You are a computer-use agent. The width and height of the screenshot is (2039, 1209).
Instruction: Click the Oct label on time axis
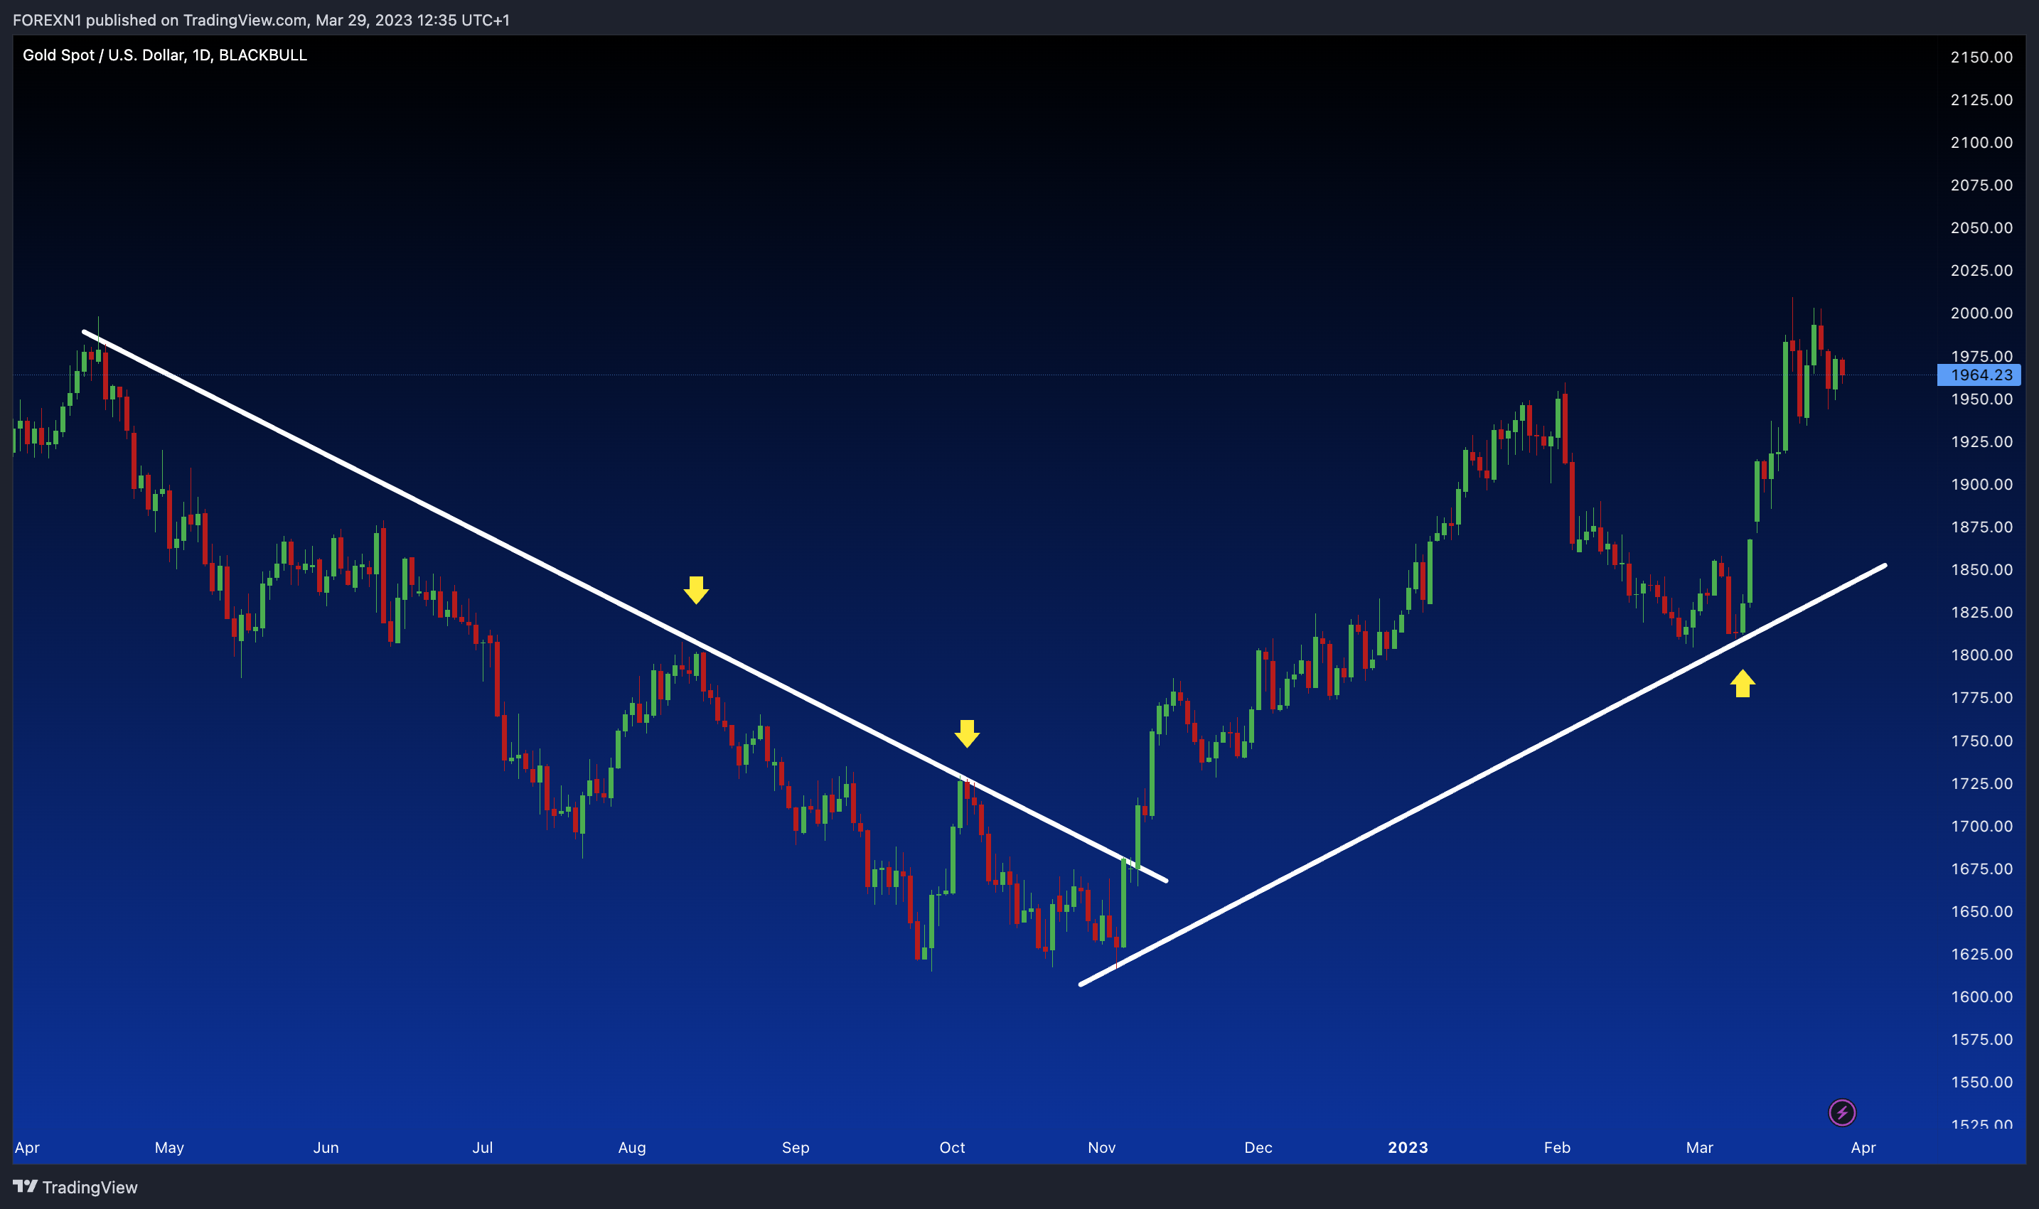coord(952,1147)
